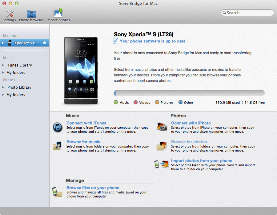This screenshot has width=277, height=215.
Task: Click the phone storage usage bar
Action: (189, 93)
